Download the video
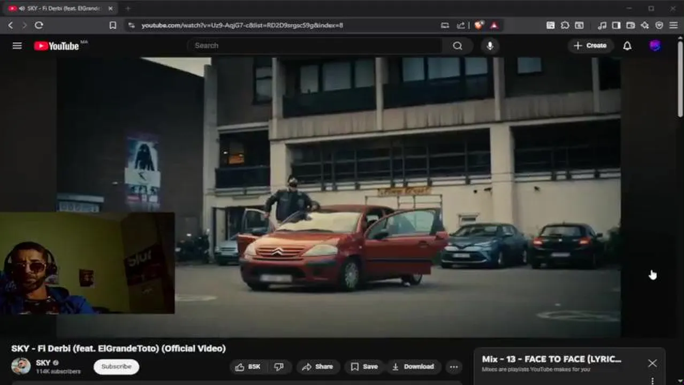The height and width of the screenshot is (385, 684). pos(413,367)
